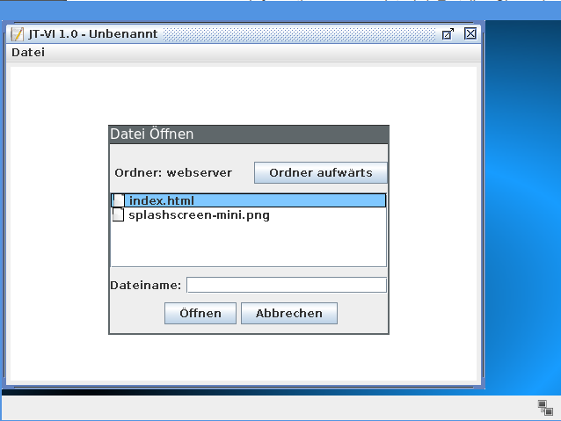Click the Datei Öffnen dialog title bar
Viewport: 561px width, 421px height.
pyautogui.click(x=249, y=134)
